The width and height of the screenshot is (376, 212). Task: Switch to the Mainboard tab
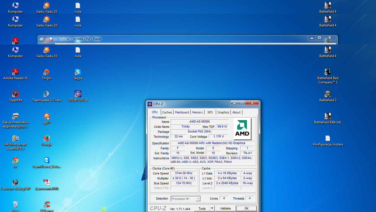coord(182,112)
